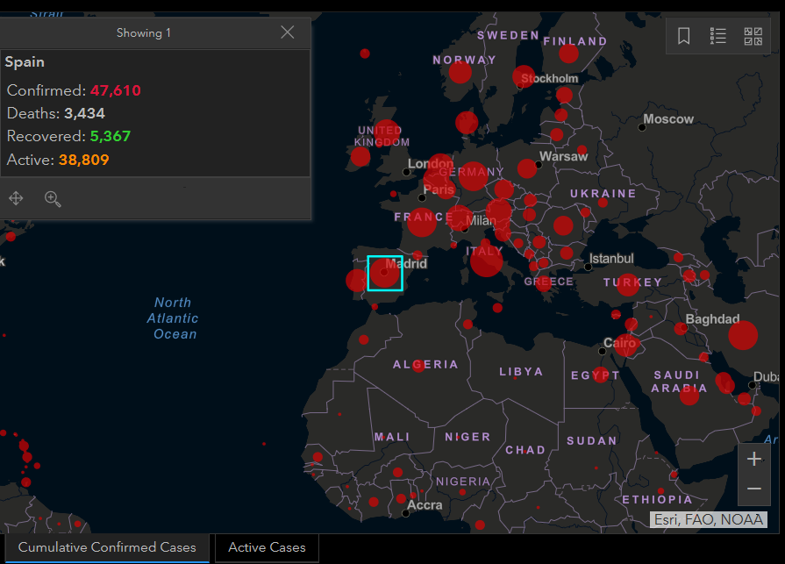Switch to Cumulative Confirmed Cases tab
The image size is (785, 564).
tap(107, 547)
